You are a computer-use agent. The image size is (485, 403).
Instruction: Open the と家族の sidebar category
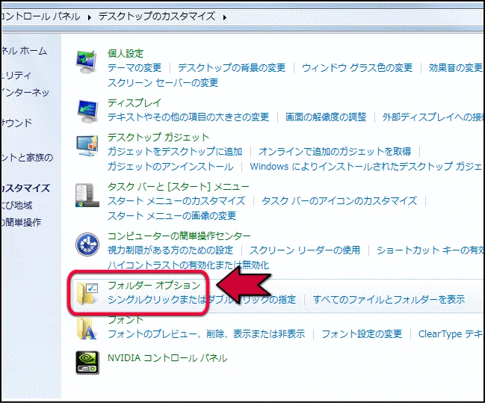tap(28, 157)
